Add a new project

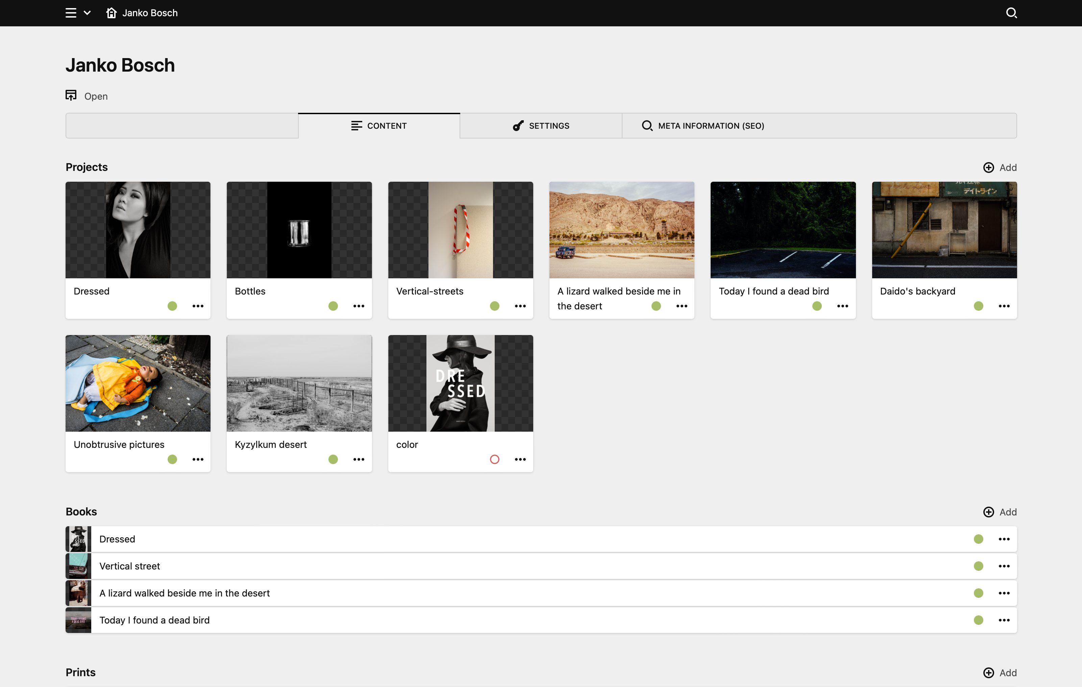click(x=1000, y=168)
